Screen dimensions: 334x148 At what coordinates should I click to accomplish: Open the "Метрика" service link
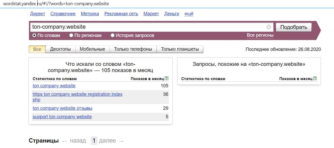click(x=90, y=14)
